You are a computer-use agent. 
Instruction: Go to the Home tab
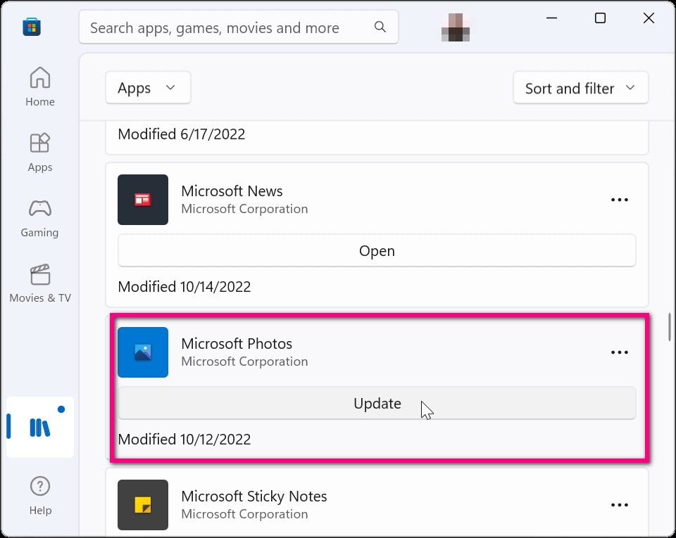point(40,87)
